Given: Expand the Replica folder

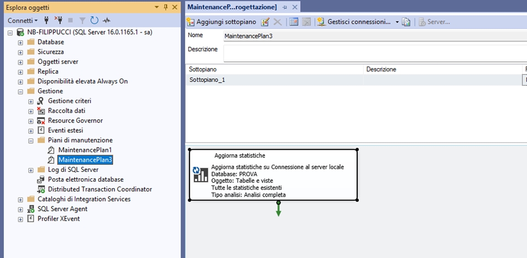Looking at the screenshot, I should coord(20,72).
